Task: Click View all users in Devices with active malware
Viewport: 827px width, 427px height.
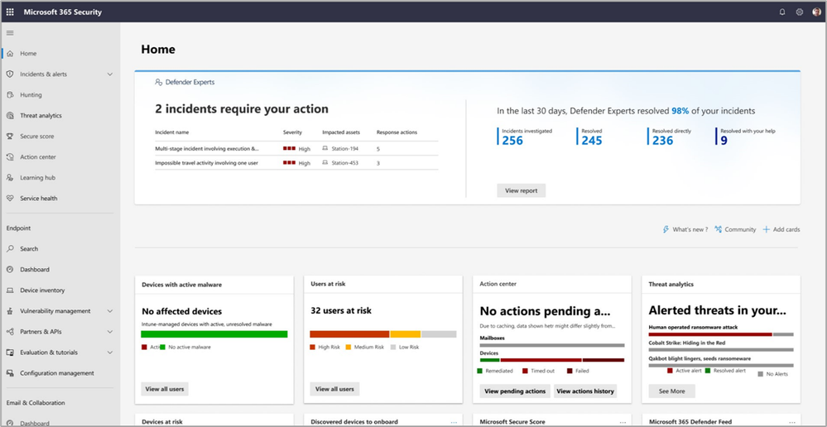Action: 165,389
